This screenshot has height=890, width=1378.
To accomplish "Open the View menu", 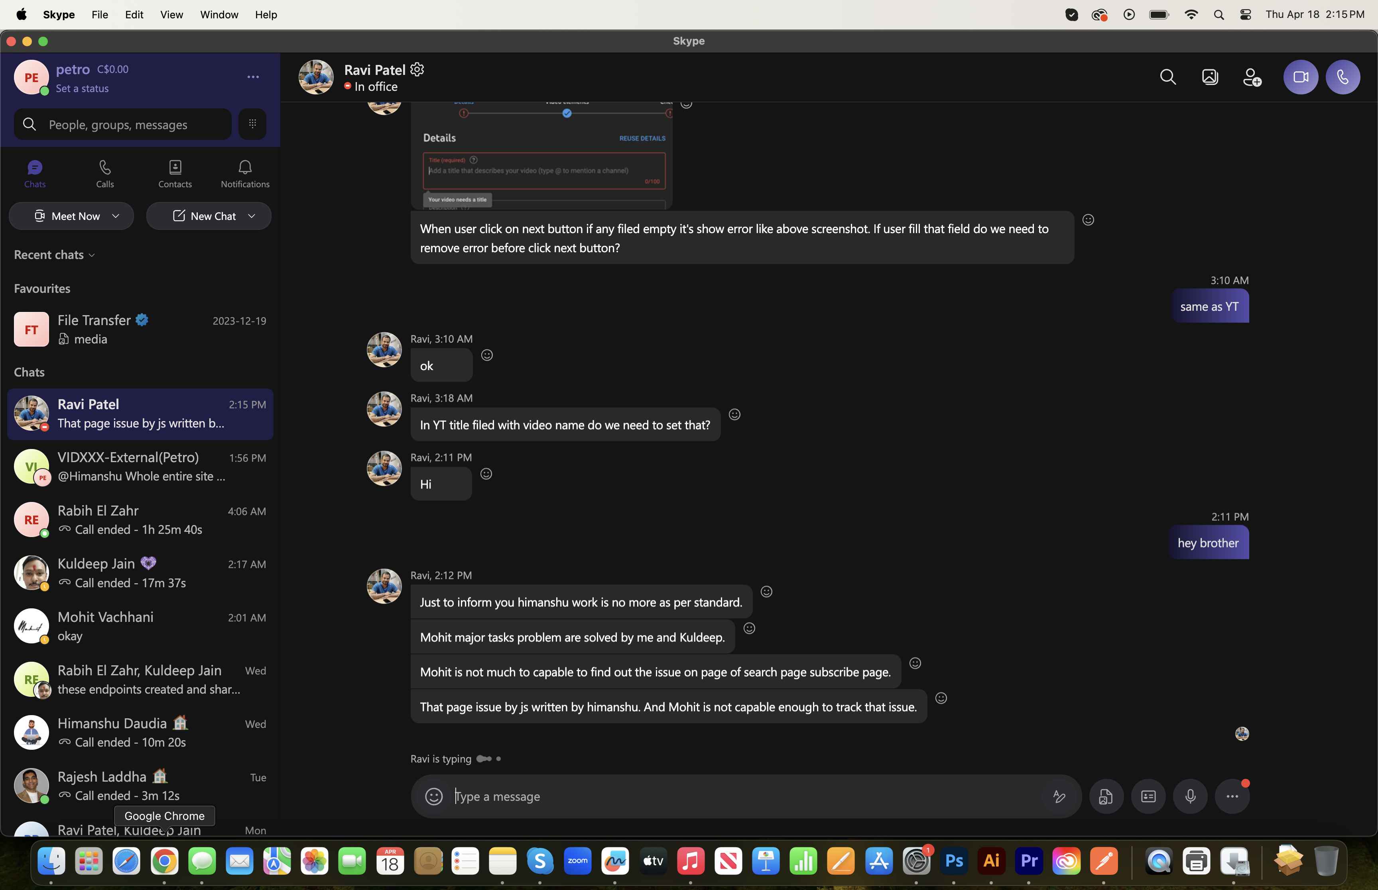I will click(171, 14).
